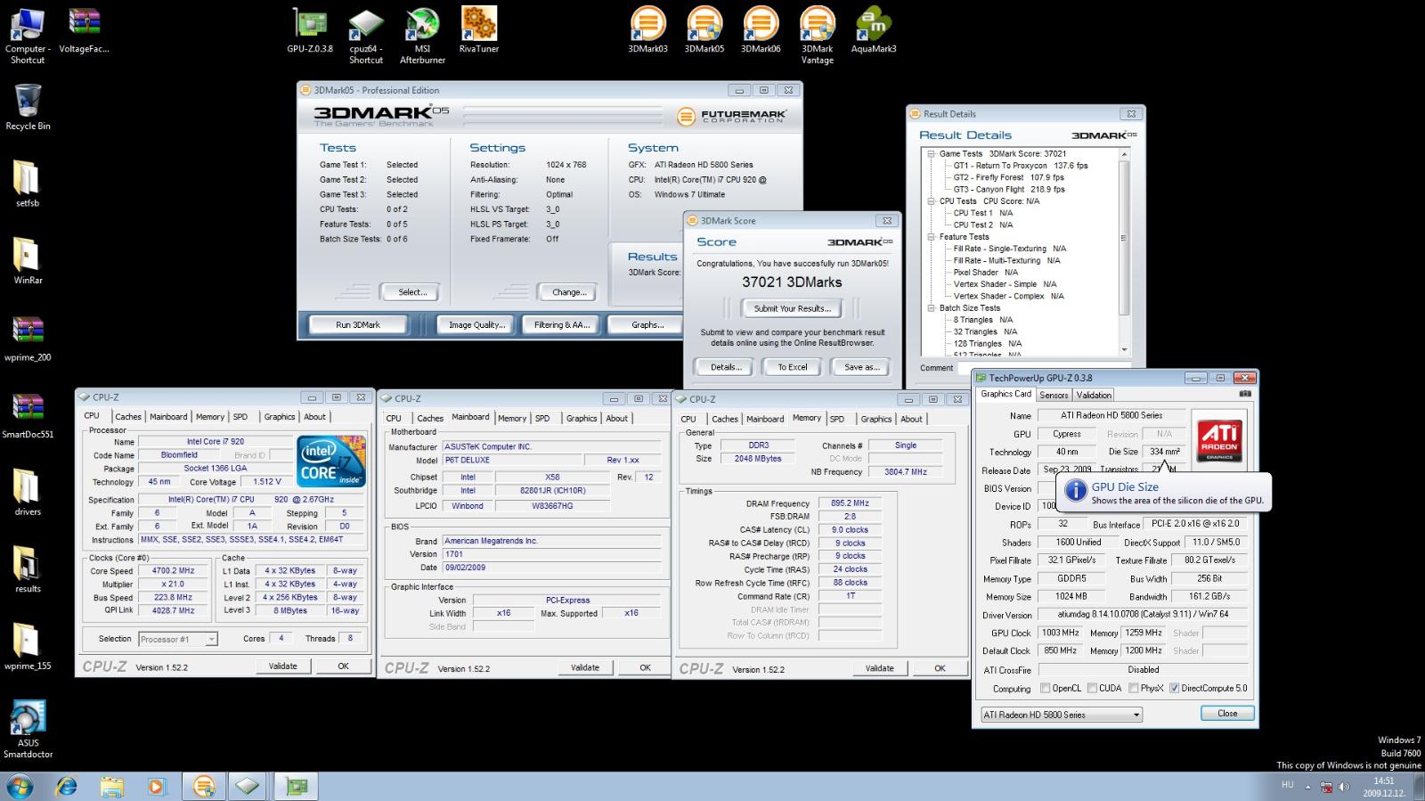Image resolution: width=1425 pixels, height=801 pixels.
Task: Click the Change... button under Settings
Action: [569, 292]
